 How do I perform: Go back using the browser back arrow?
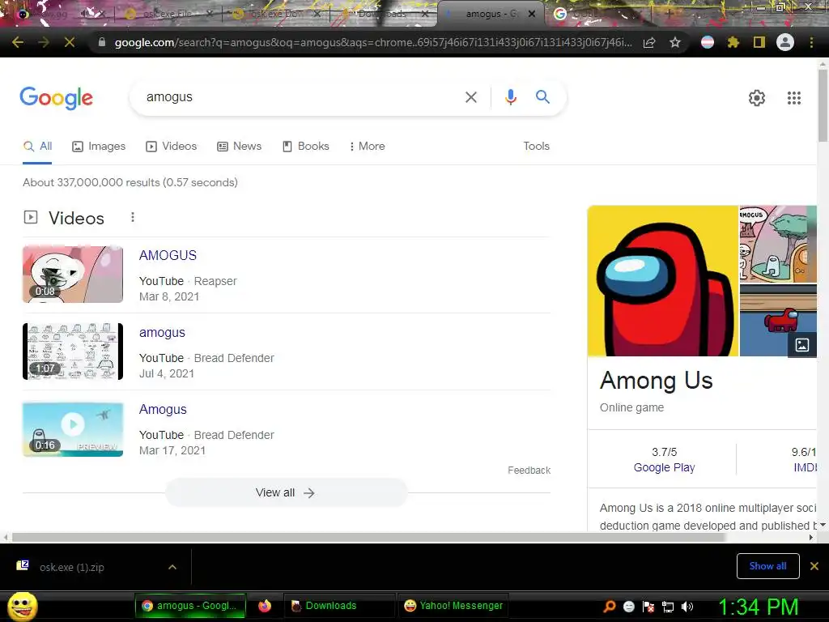coord(18,42)
